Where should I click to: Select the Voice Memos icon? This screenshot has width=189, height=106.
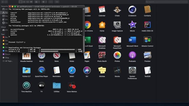tap(72, 85)
